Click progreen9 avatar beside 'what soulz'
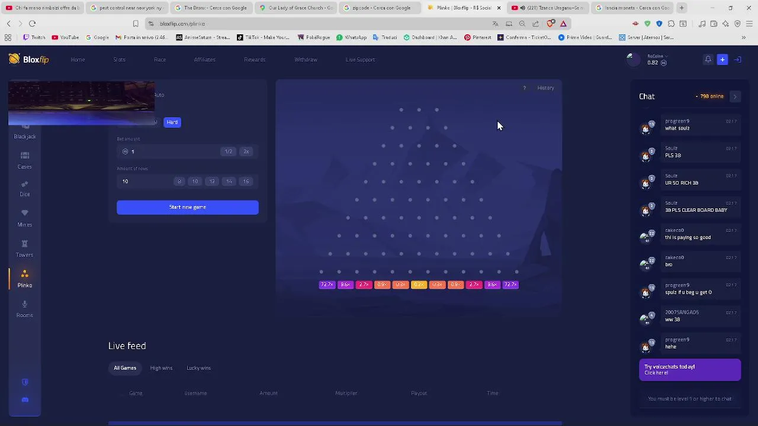Image resolution: width=758 pixels, height=426 pixels. click(x=646, y=128)
